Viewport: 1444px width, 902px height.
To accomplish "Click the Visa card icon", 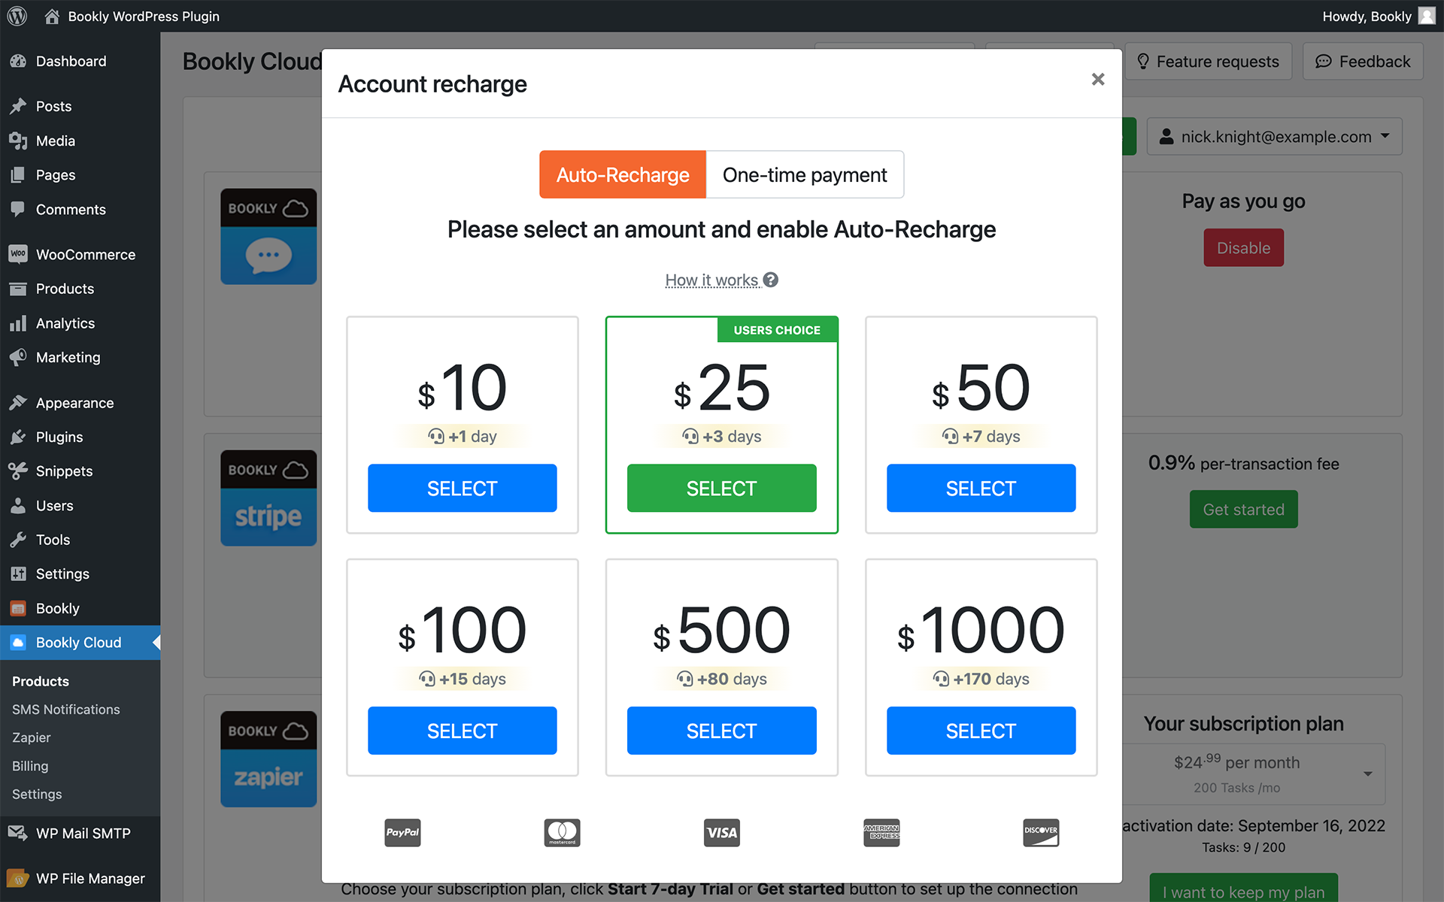I will 722,832.
